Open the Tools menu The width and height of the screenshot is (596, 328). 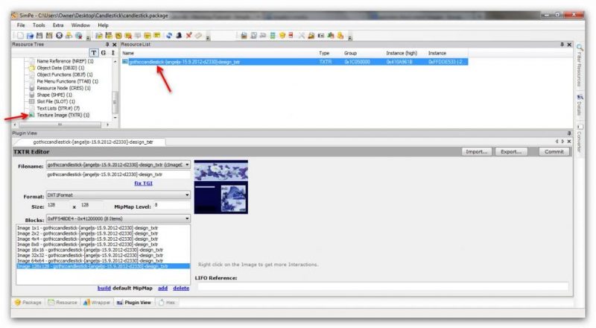click(x=39, y=25)
